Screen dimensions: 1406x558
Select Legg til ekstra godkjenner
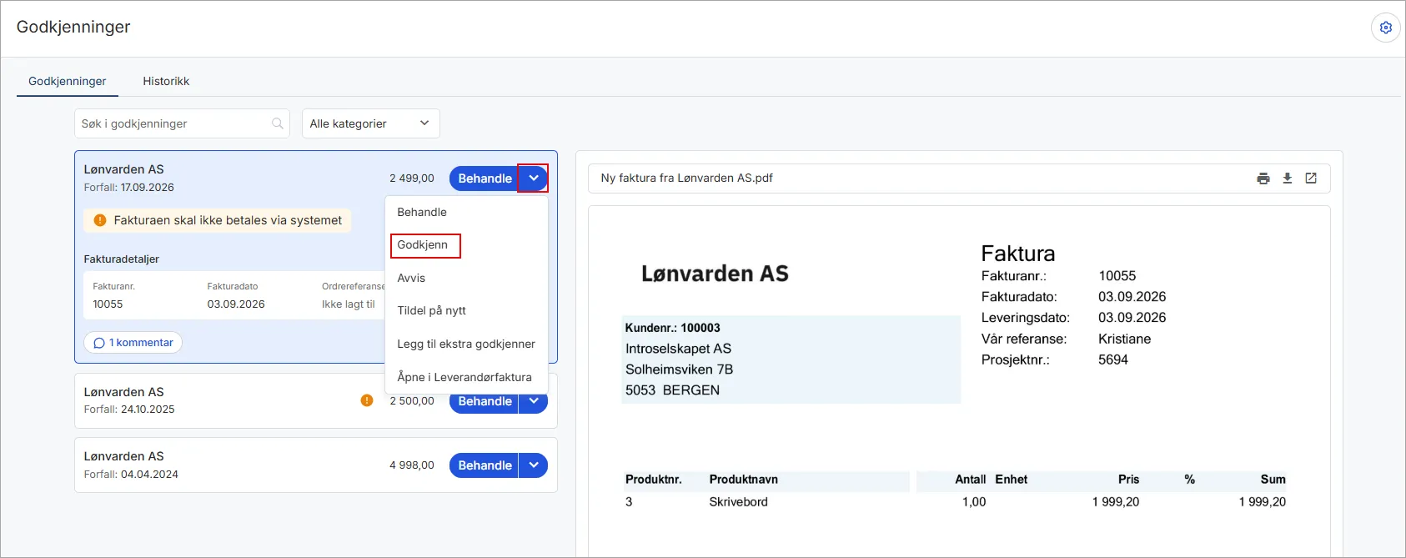coord(466,344)
